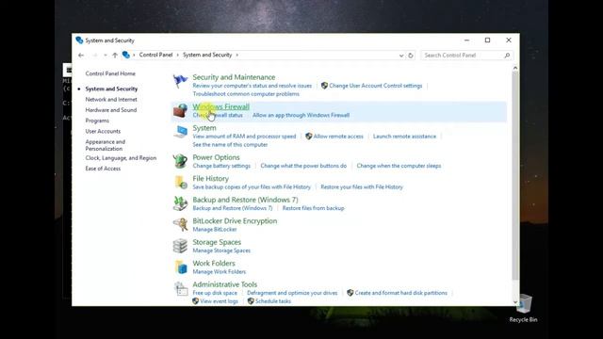Open the Work Folders icon

(180, 267)
